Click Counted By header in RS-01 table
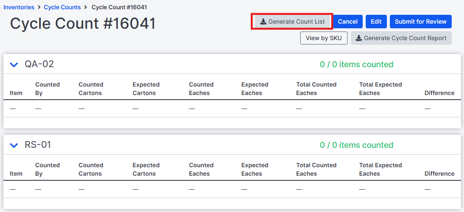Viewport: 464px width, 212px height. (x=47, y=169)
